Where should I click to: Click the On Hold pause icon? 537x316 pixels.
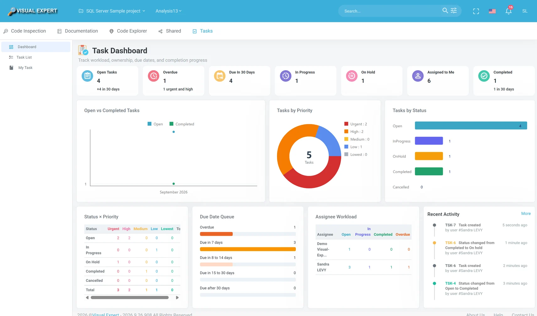point(352,76)
